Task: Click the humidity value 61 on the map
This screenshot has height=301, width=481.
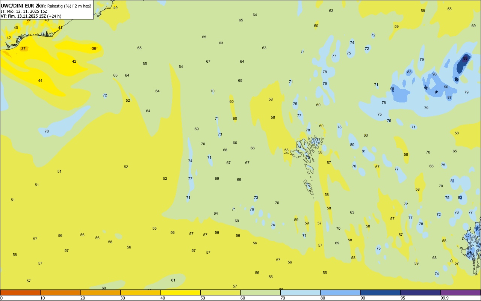Action: point(173,280)
